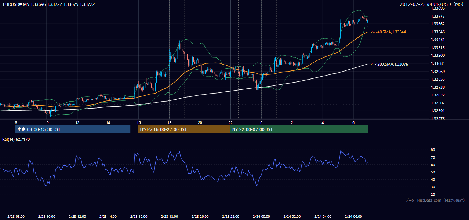Click price axis value 1.33431
Screen dimensions: 469x220
(437, 40)
